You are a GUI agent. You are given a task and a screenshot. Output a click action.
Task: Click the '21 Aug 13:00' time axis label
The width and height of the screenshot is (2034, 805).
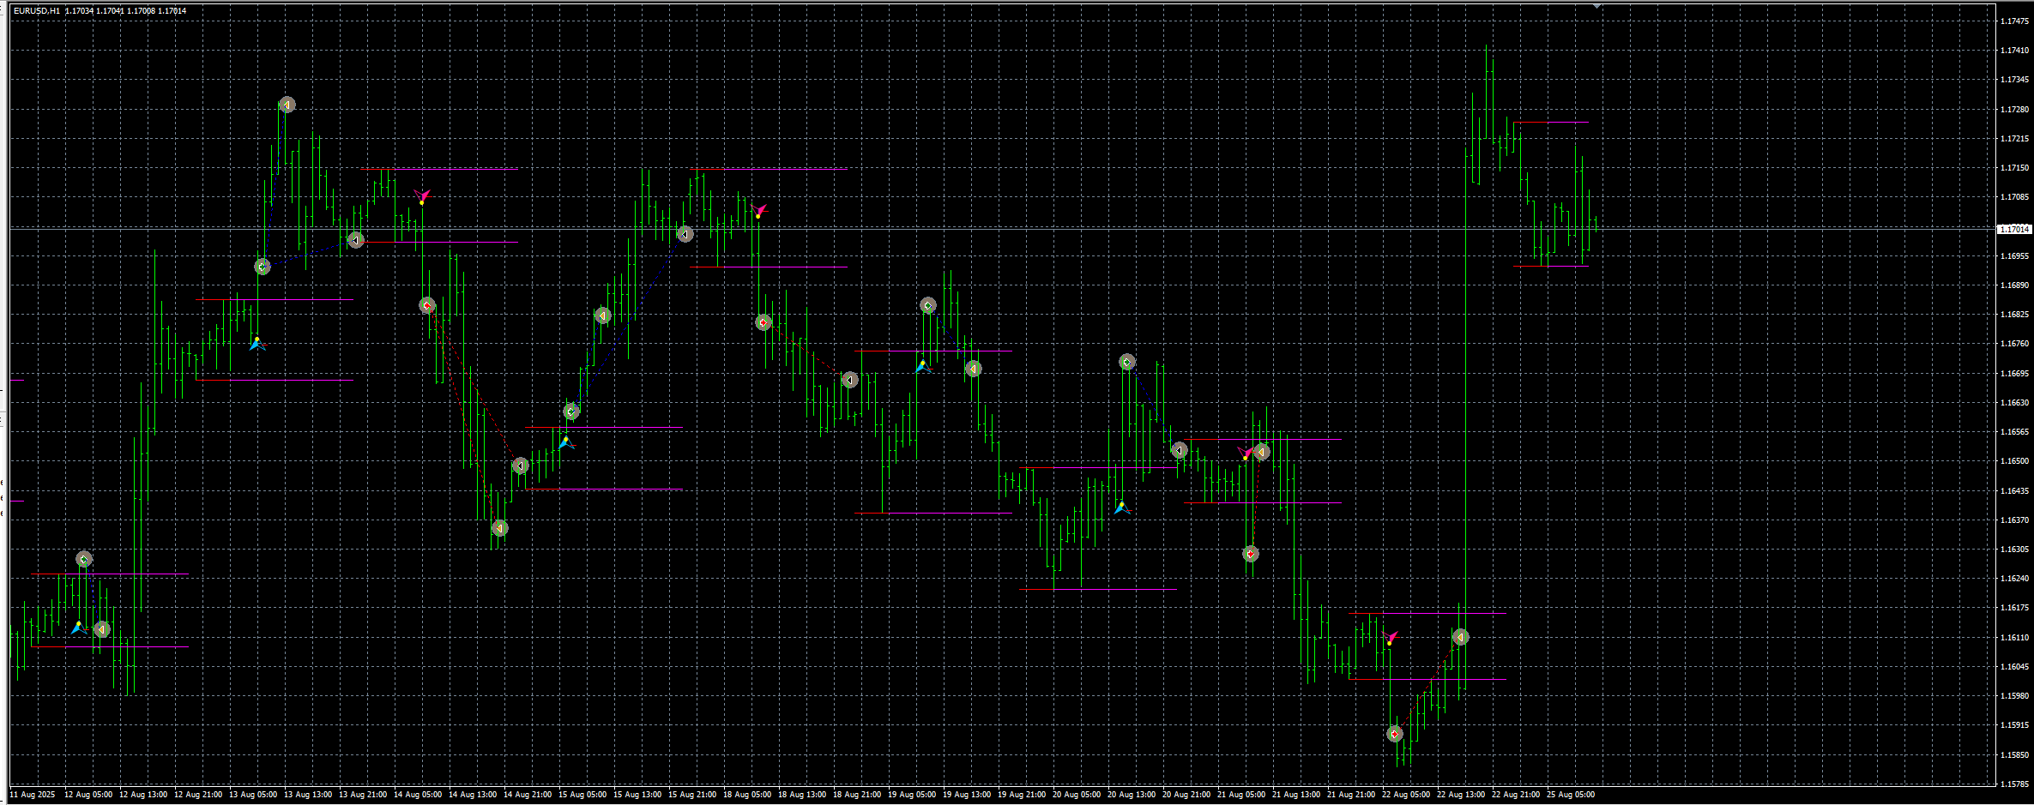click(1296, 795)
